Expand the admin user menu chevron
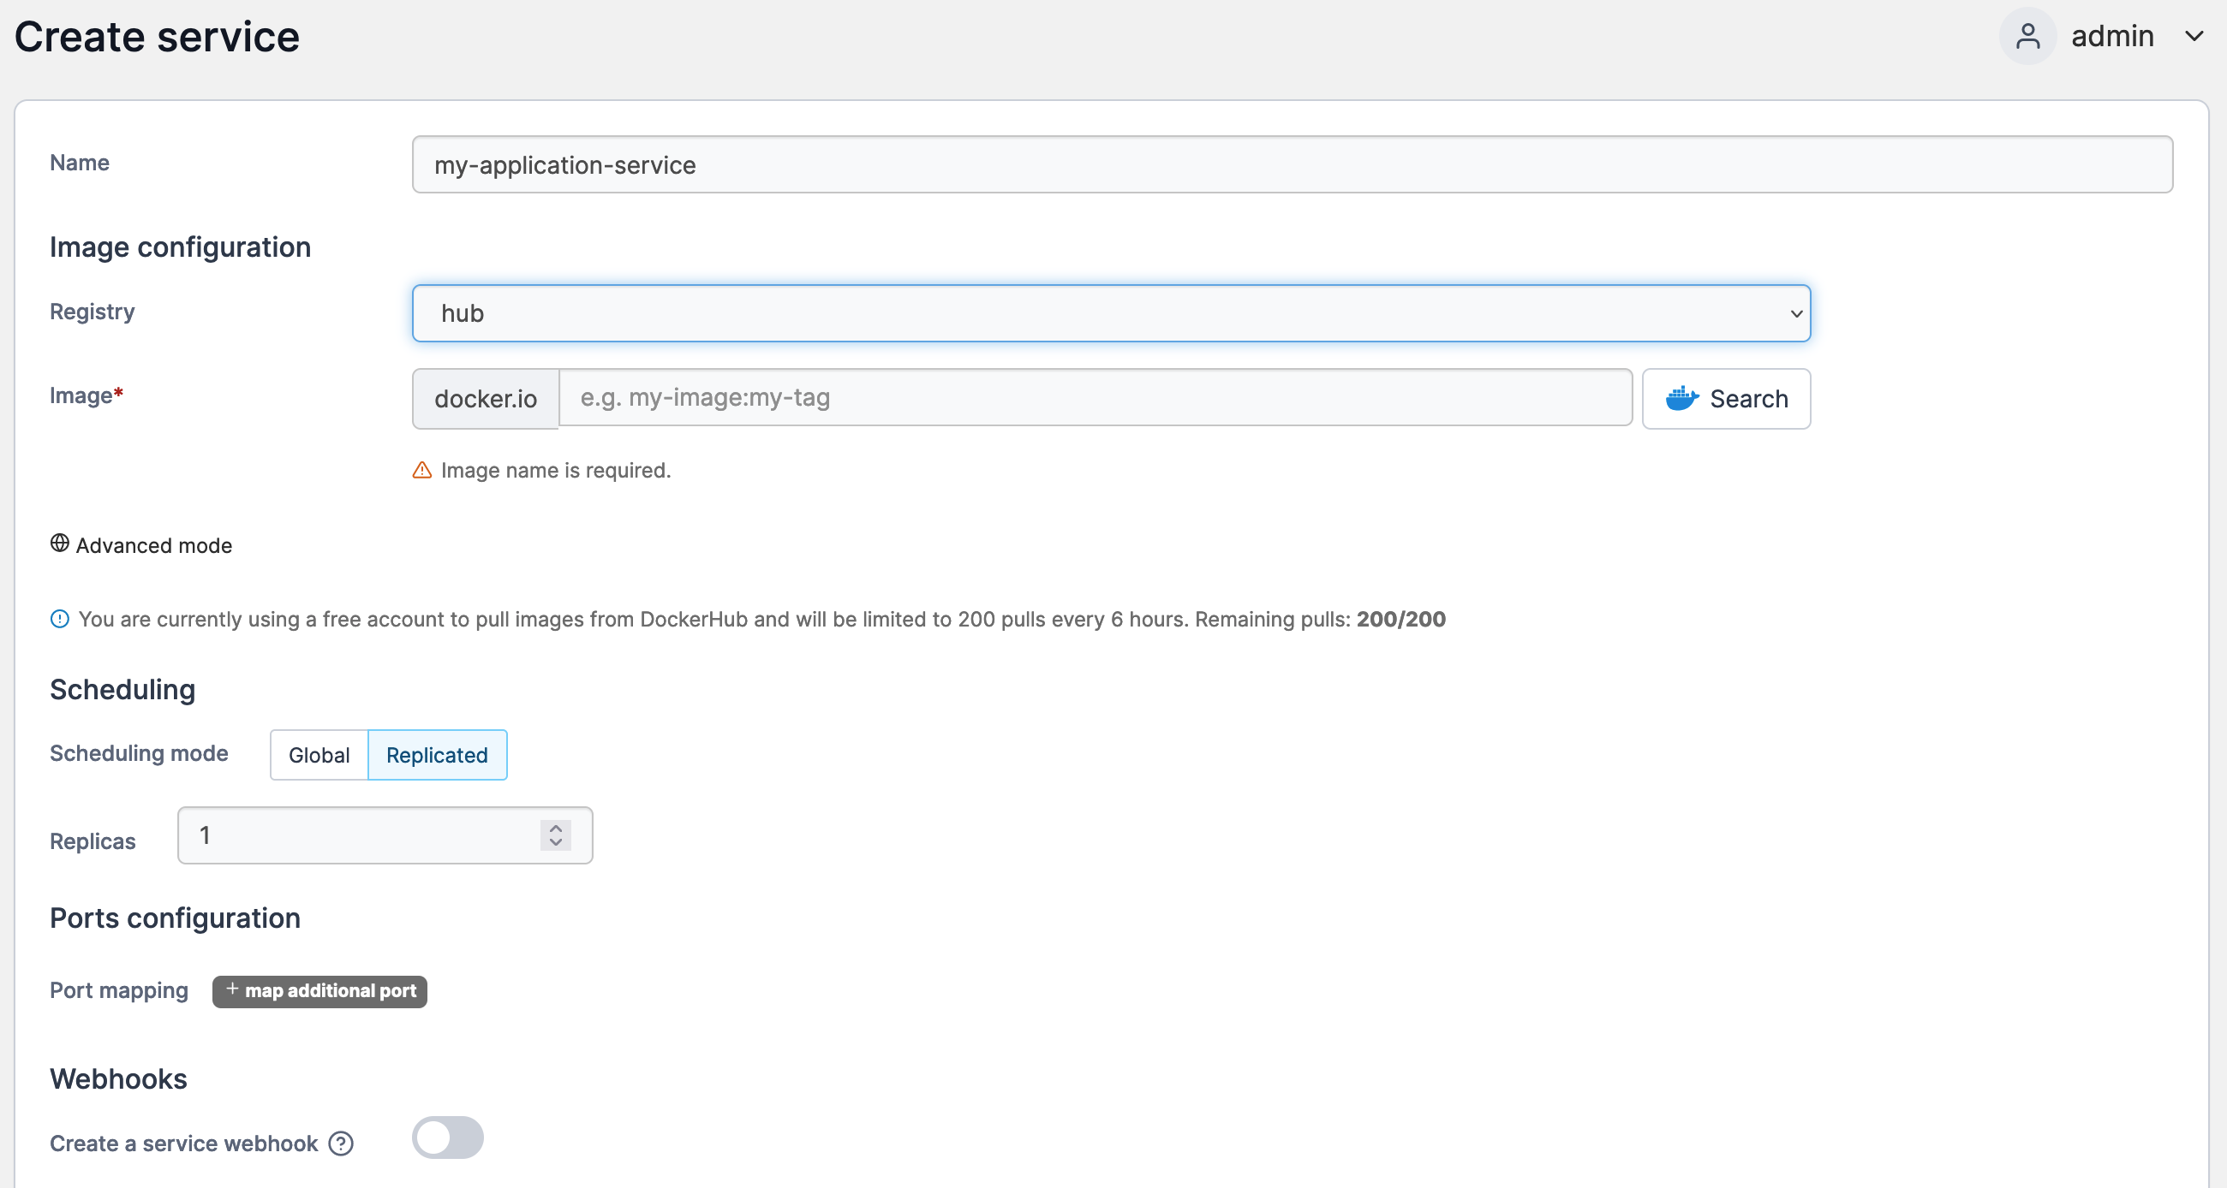The width and height of the screenshot is (2227, 1188). pos(2194,36)
